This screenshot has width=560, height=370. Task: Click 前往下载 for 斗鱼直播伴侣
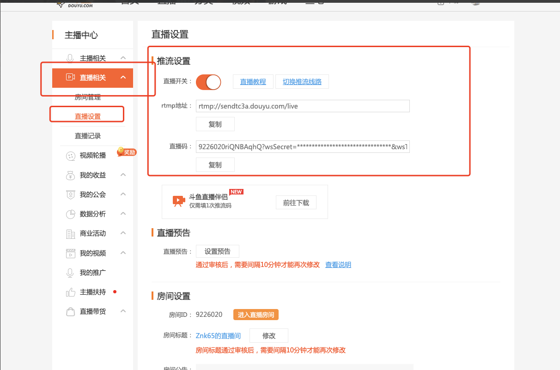pyautogui.click(x=296, y=202)
